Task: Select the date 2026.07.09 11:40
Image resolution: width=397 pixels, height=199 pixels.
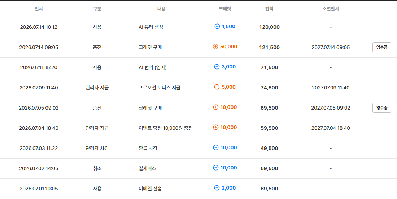Action: pos(39,88)
